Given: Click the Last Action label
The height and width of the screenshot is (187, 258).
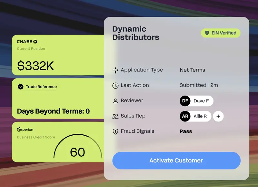Looking at the screenshot, I should 135,85.
